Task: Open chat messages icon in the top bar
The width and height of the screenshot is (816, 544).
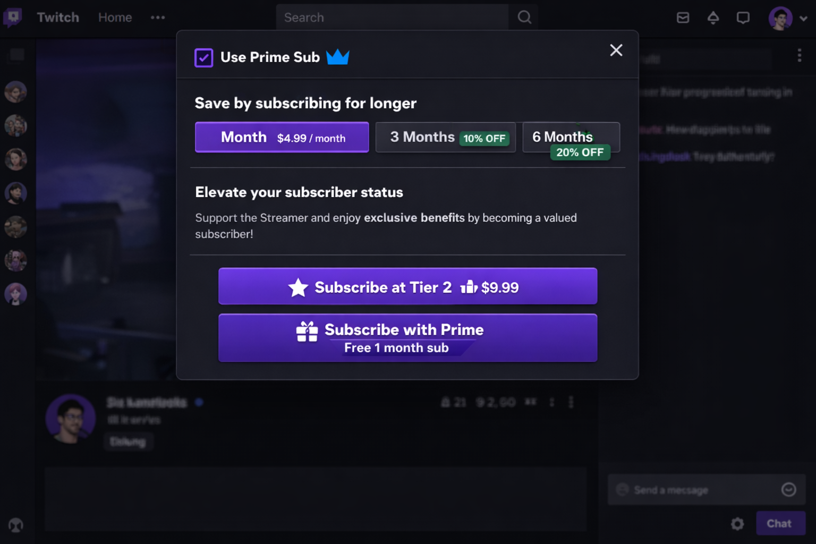Action: click(x=743, y=18)
